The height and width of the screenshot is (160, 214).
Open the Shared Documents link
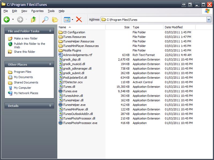26,82
